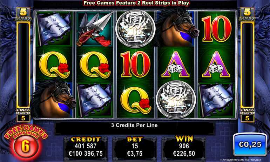Click the left 5 Lines indicator at top
The height and width of the screenshot is (162, 270).
[x=23, y=14]
